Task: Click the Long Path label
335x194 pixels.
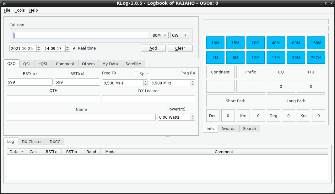Action: point(296,101)
